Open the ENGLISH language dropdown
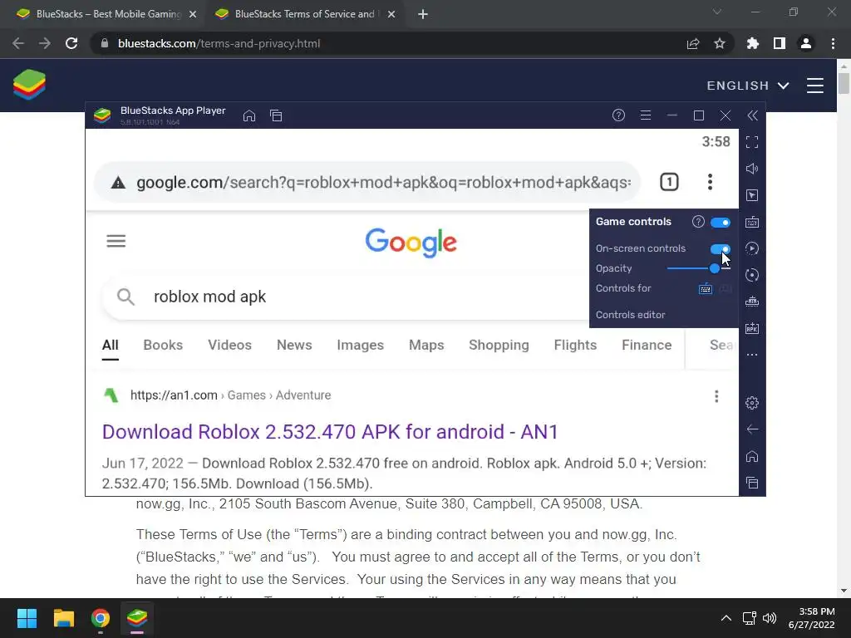This screenshot has height=638, width=851. [x=747, y=86]
